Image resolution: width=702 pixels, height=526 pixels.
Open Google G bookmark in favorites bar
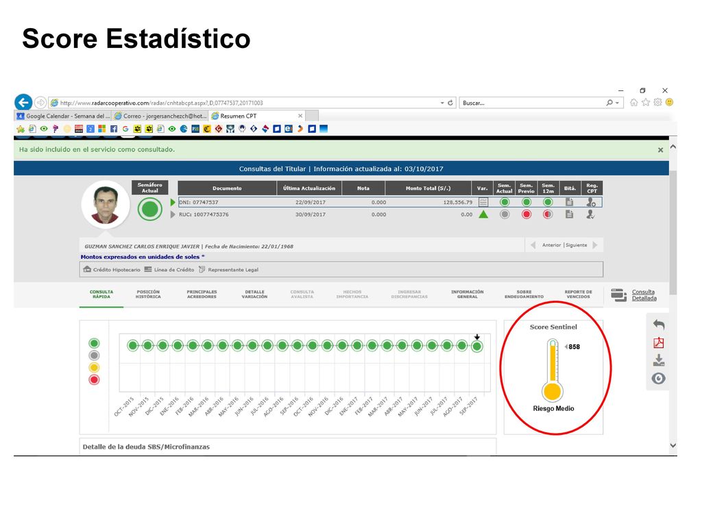[125, 129]
